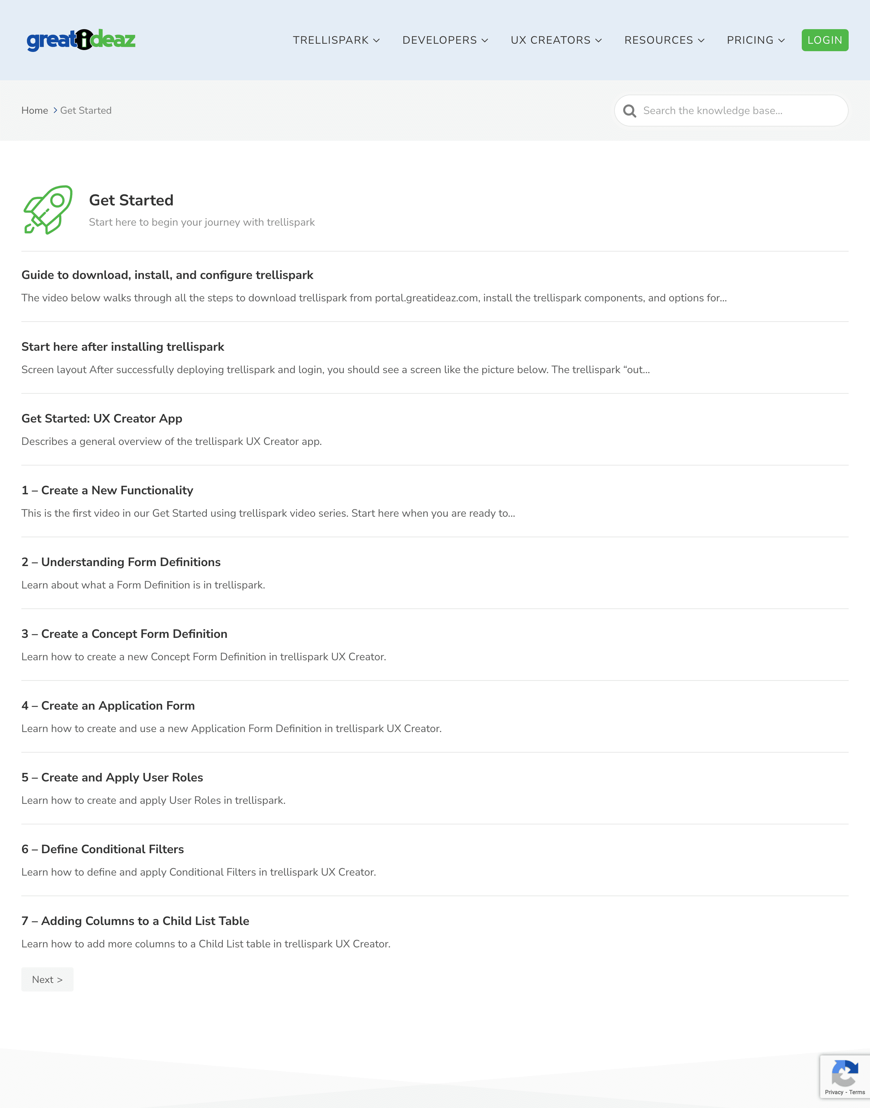870x1108 pixels.
Task: Expand the Pricing dropdown arrow
Action: coord(782,41)
